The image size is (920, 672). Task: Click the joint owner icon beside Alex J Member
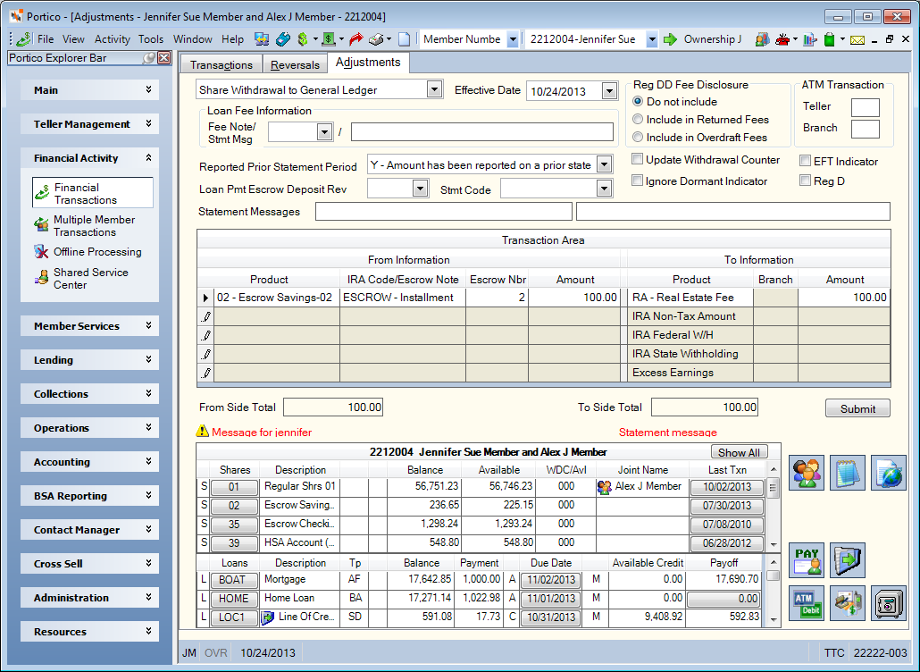pyautogui.click(x=604, y=486)
